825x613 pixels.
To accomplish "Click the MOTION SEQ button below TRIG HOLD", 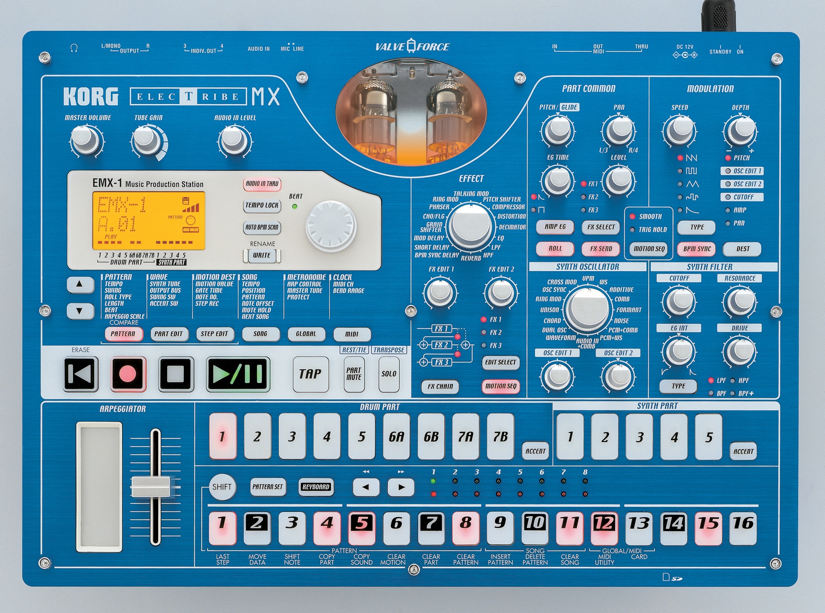I will pos(649,249).
